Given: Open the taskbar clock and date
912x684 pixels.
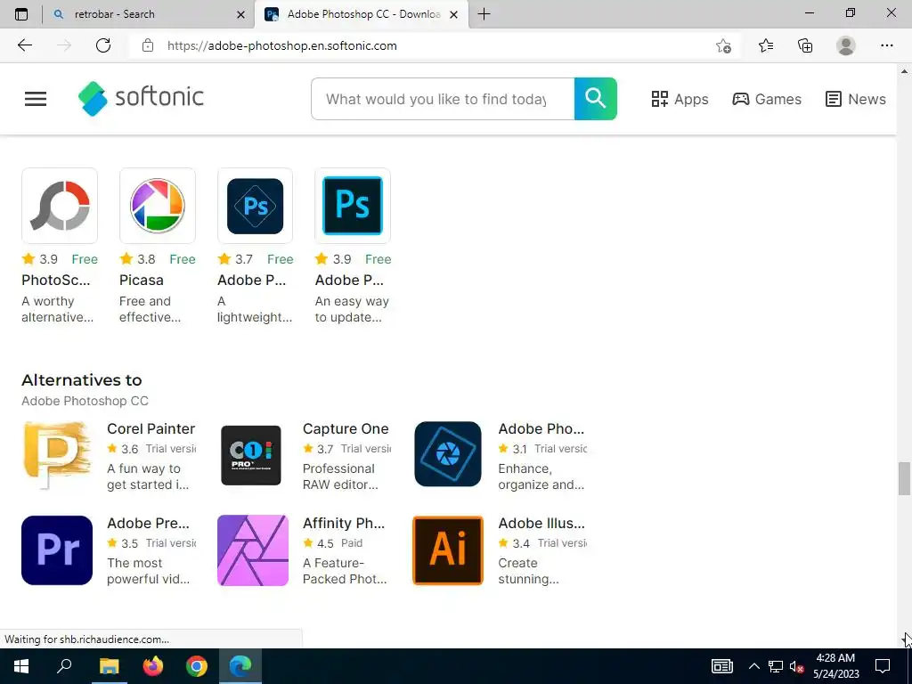Looking at the screenshot, I should click(x=835, y=666).
